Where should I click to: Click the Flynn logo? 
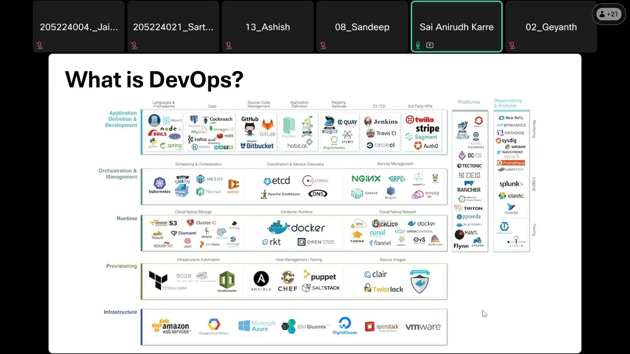[461, 246]
